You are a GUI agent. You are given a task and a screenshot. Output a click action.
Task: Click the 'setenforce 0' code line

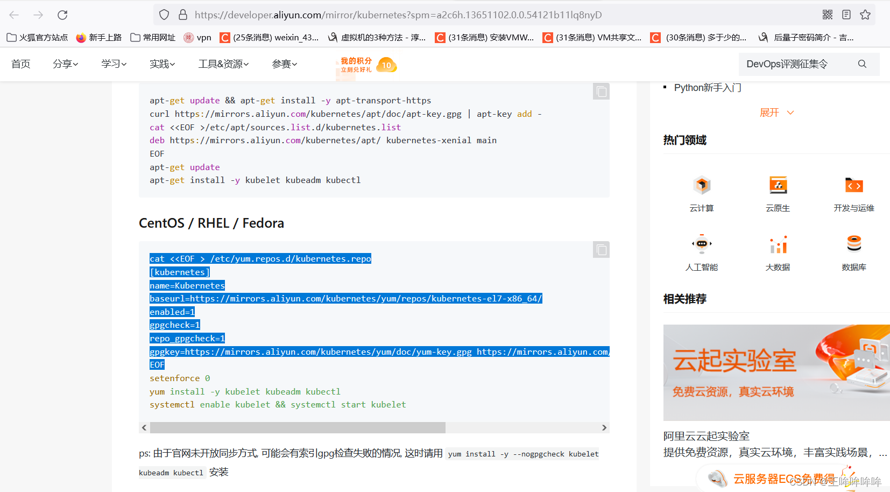click(x=180, y=378)
